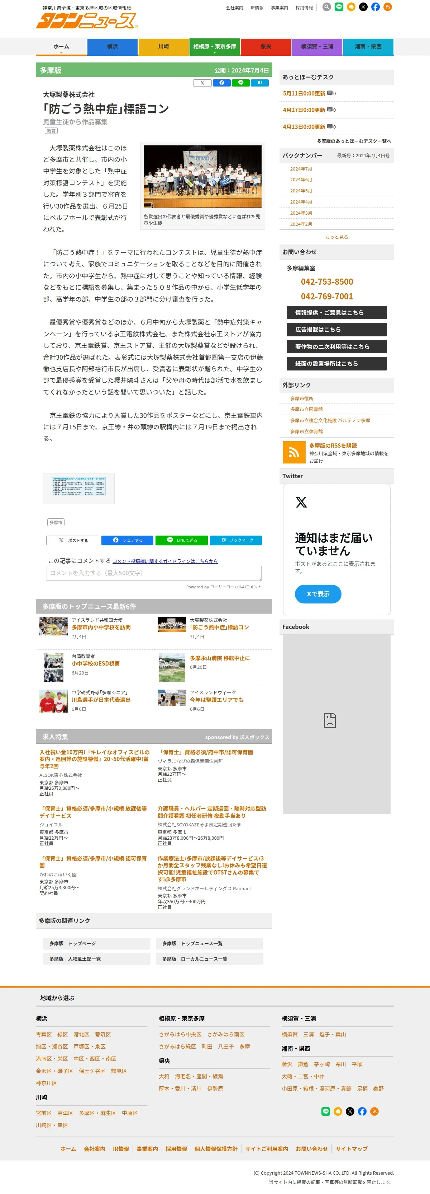Click 多摩版のあっとほーむデスク一覧へ link
430x1194 pixels.
354,141
